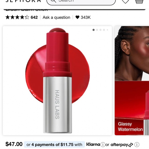Show Afterpay info via the i icon
Viewport: 149px width, 149px height.
pyautogui.click(x=137, y=145)
